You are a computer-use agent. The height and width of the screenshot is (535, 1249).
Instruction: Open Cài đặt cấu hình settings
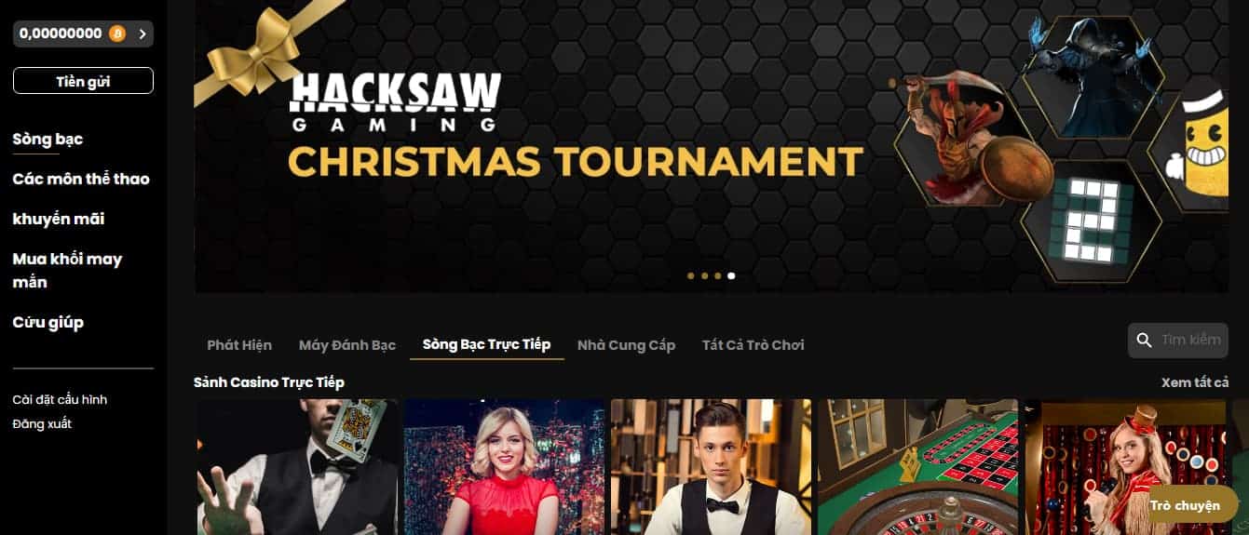60,399
